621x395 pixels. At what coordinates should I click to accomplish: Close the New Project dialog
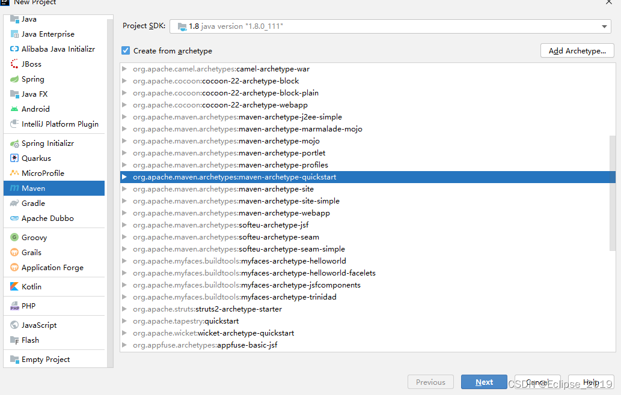click(609, 2)
